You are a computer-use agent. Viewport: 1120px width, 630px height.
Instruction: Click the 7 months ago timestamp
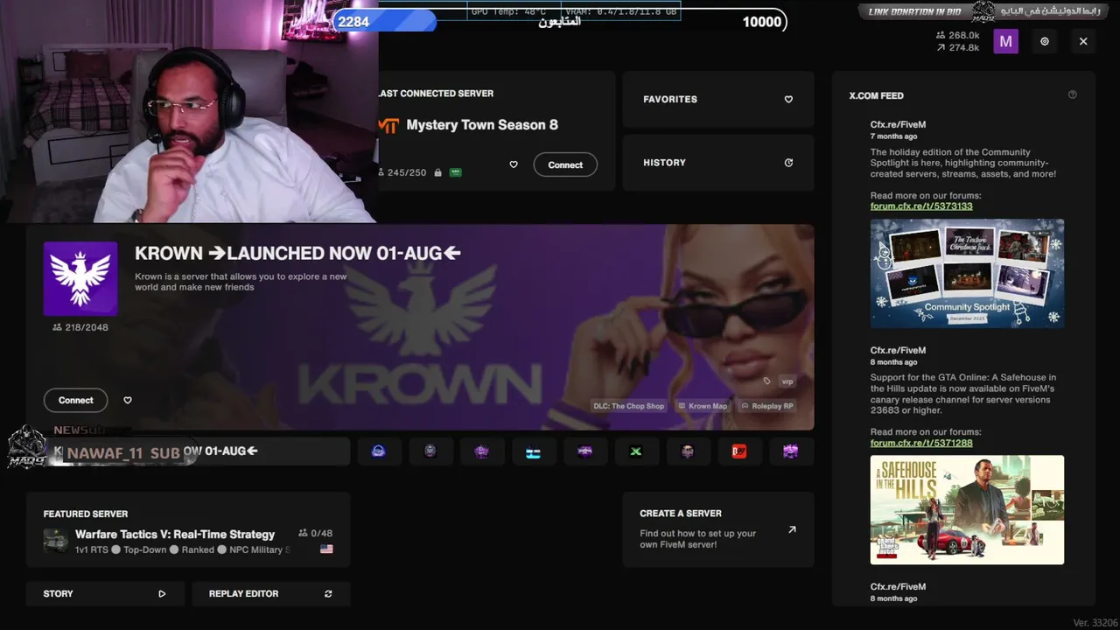894,136
